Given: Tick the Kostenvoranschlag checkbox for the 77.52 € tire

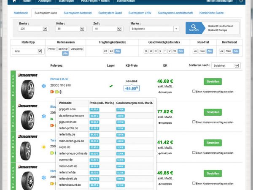Looking at the screenshot, I should 194,122.
